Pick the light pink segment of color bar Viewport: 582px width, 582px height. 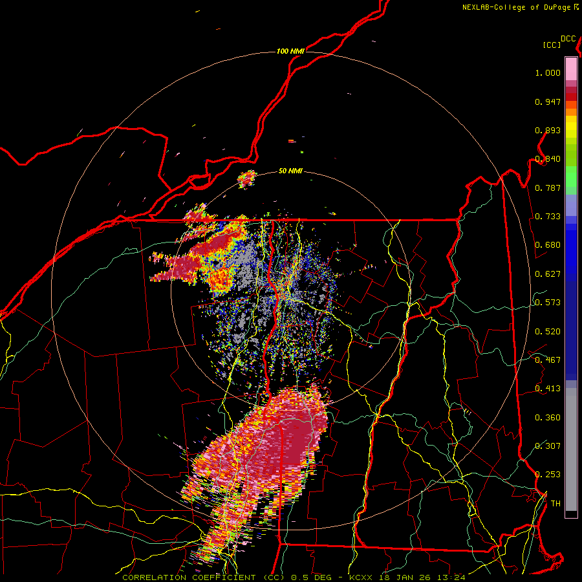tap(571, 69)
